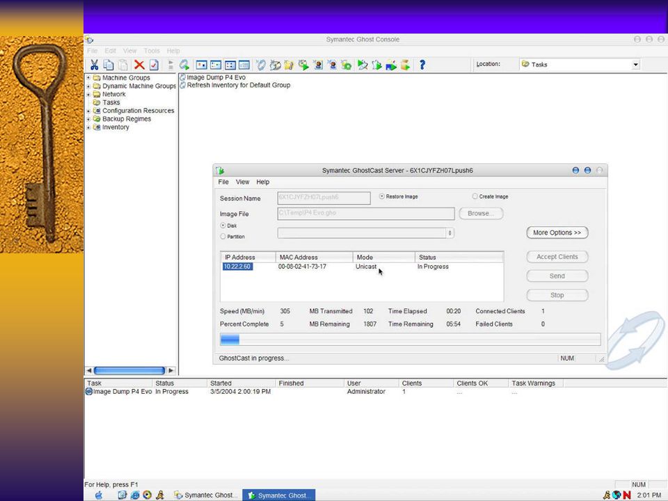Open the View menu in GhostCast Server
Viewport: 668px width, 501px height.
point(242,182)
